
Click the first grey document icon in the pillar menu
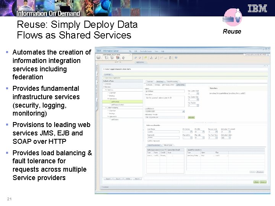107,58
